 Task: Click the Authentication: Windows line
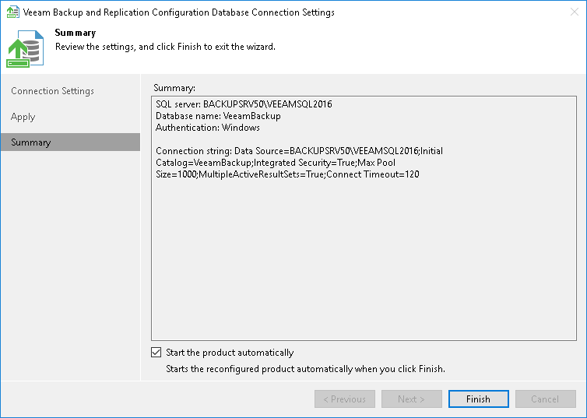click(207, 128)
